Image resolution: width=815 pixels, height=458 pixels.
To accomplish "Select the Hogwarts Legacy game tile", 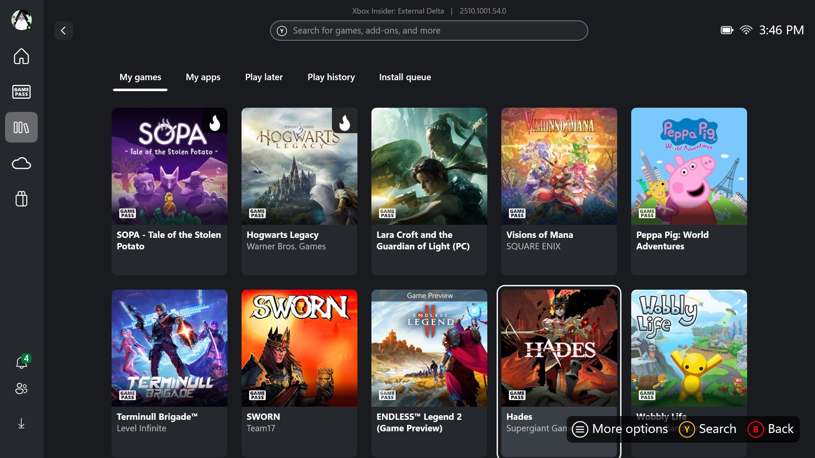I will [299, 191].
